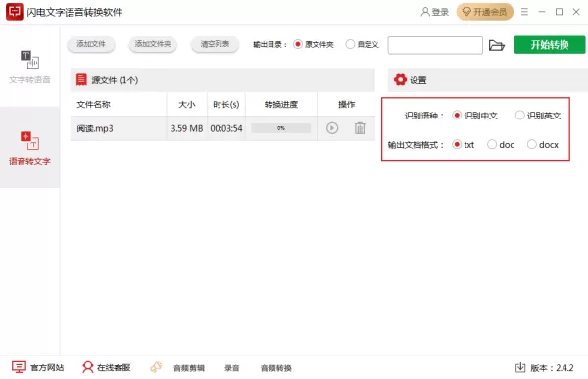Click the output directory path field

(435, 45)
